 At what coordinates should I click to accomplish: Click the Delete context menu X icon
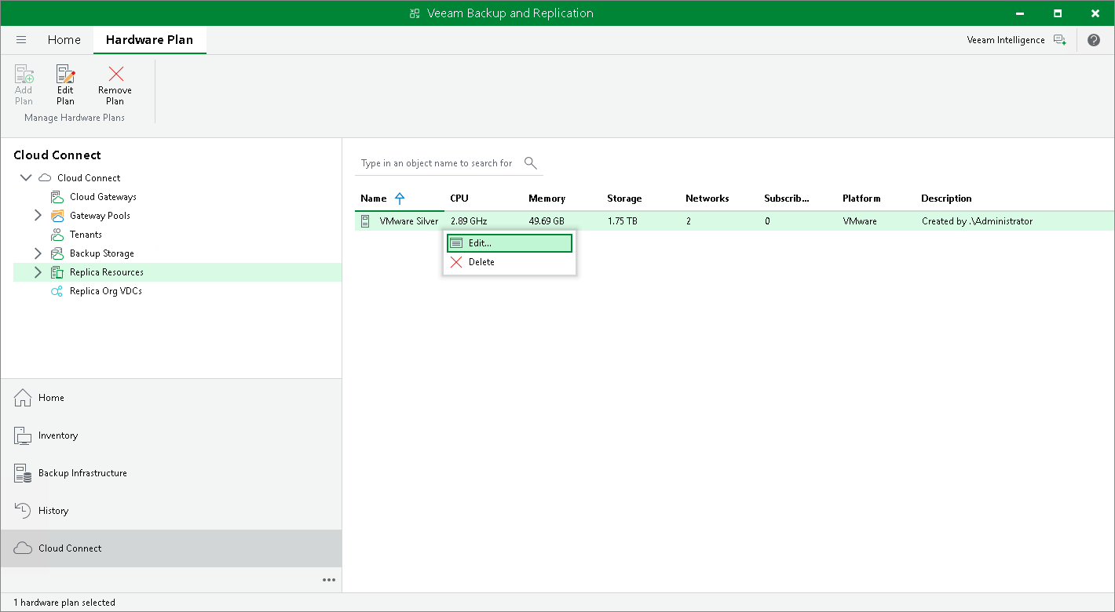pos(456,262)
